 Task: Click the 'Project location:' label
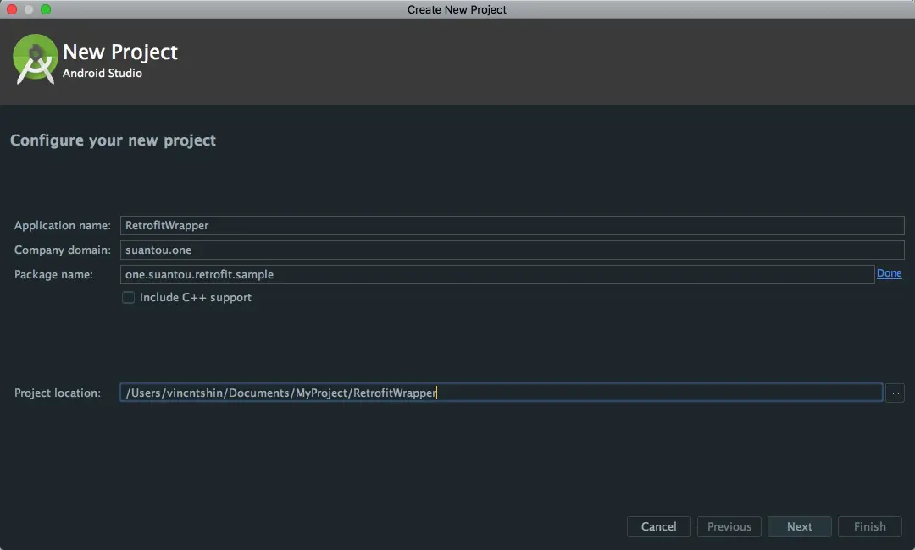[x=58, y=393]
